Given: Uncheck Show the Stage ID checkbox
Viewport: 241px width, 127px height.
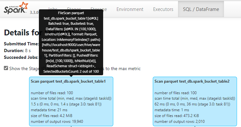Looking at the screenshot, I should [6, 68].
